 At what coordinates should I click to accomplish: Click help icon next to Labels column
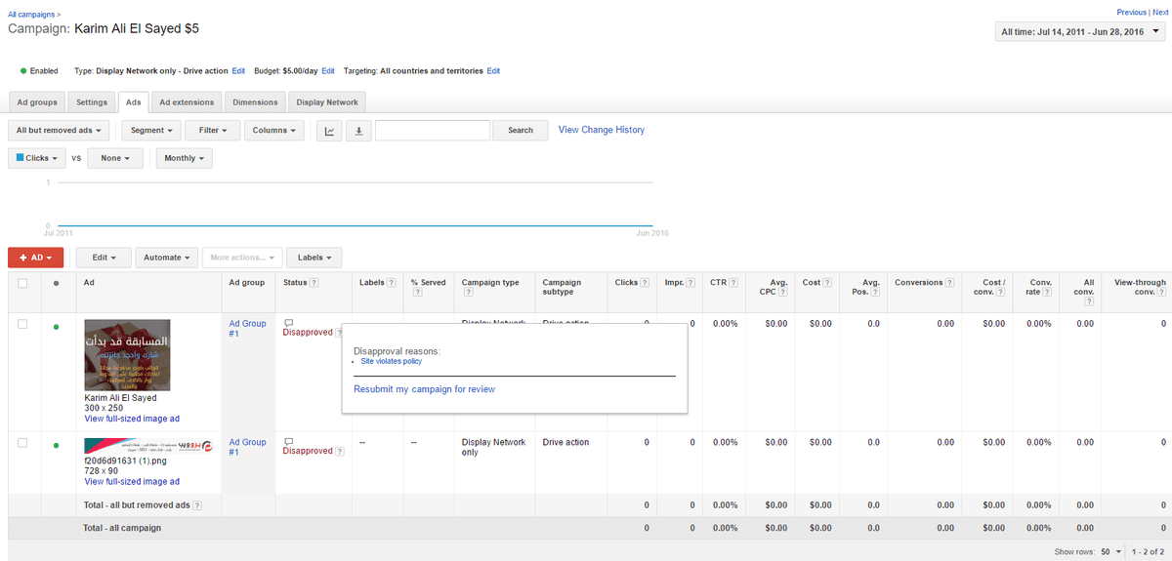391,283
